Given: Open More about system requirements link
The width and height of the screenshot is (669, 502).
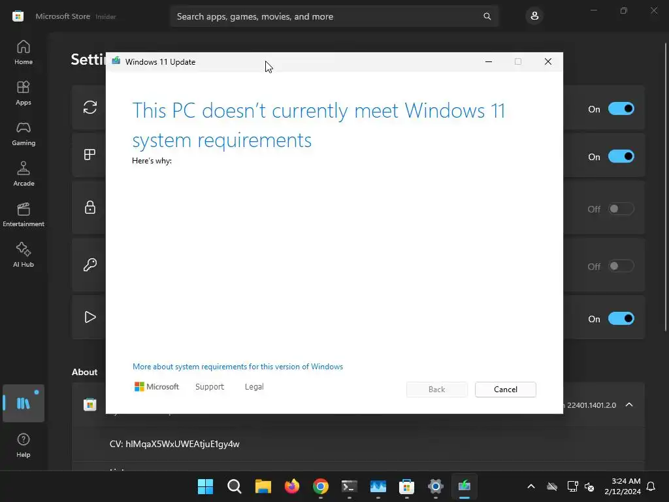Looking at the screenshot, I should point(238,367).
